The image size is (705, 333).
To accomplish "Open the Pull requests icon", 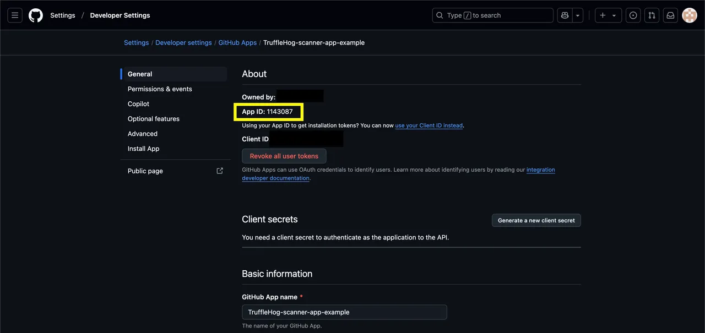I will click(652, 15).
